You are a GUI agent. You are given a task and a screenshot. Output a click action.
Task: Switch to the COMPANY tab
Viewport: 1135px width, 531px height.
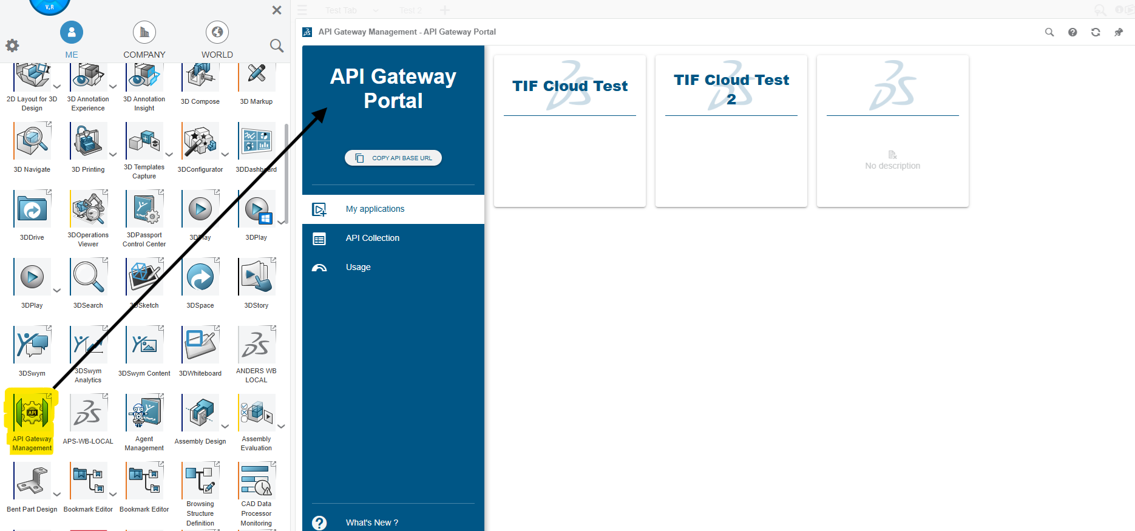[144, 40]
